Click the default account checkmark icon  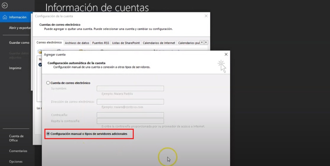click(40, 65)
